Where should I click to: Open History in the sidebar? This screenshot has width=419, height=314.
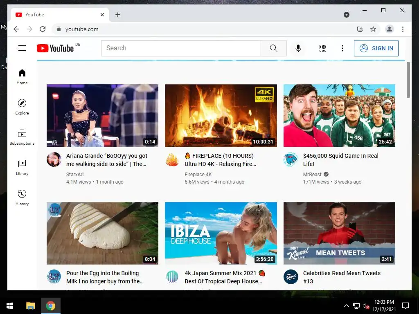click(x=22, y=197)
